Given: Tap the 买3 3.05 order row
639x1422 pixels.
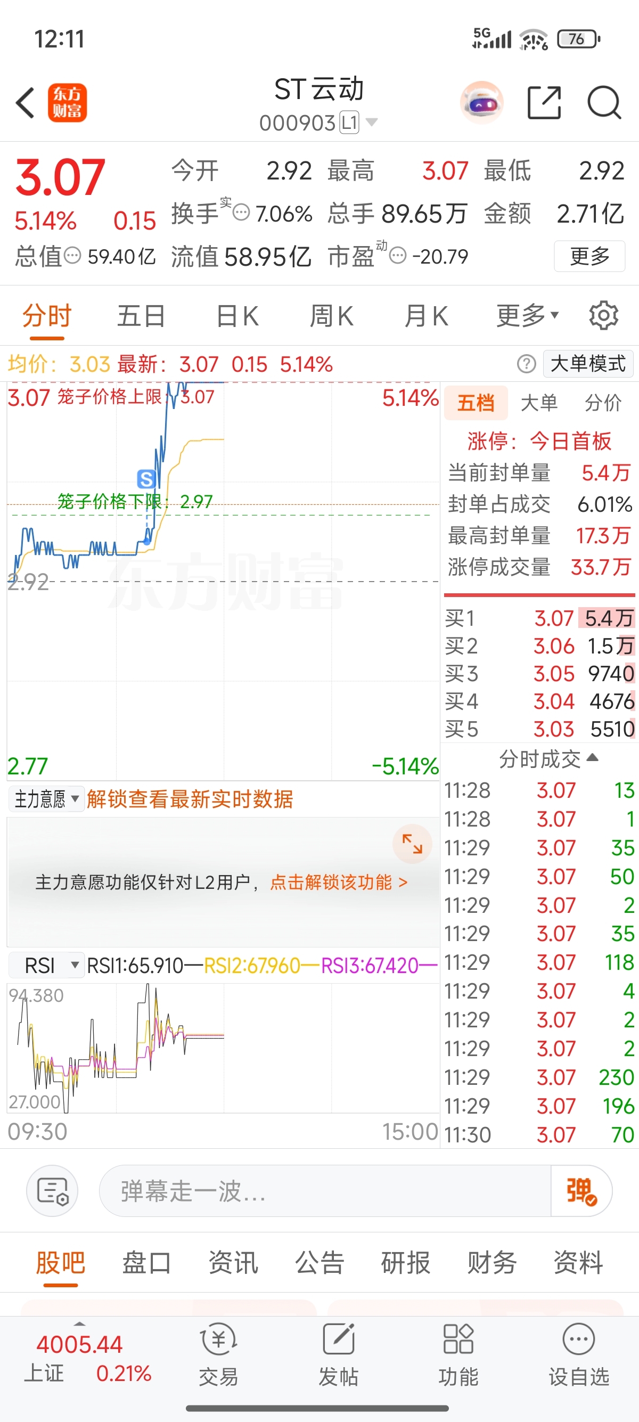Looking at the screenshot, I should [x=539, y=674].
